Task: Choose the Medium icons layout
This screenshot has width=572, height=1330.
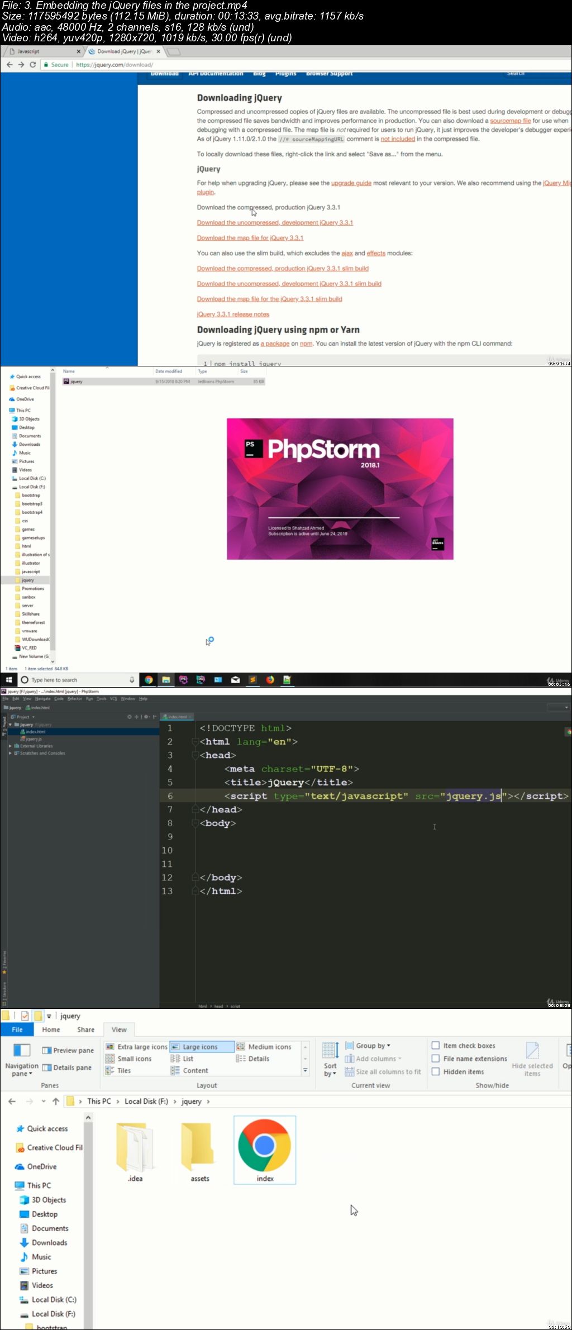Action: point(264,1047)
